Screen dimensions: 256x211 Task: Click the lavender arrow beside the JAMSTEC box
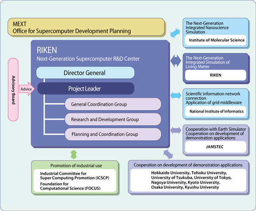(x=175, y=131)
